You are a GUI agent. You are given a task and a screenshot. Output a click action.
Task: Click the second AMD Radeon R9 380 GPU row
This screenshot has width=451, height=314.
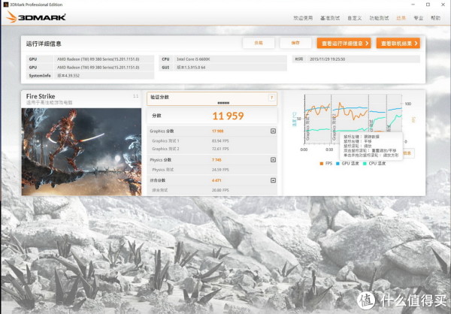point(90,68)
